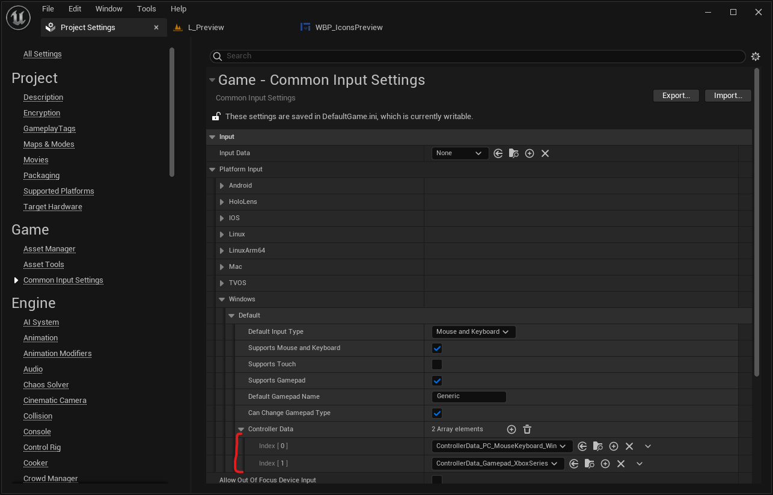Screen dimensions: 773x495
Task: Open the Supported Platforms settings
Action: pos(59,191)
